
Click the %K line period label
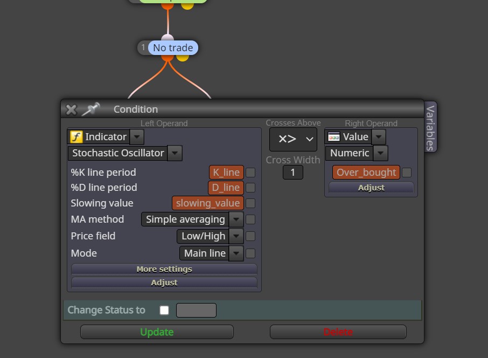[103, 173]
